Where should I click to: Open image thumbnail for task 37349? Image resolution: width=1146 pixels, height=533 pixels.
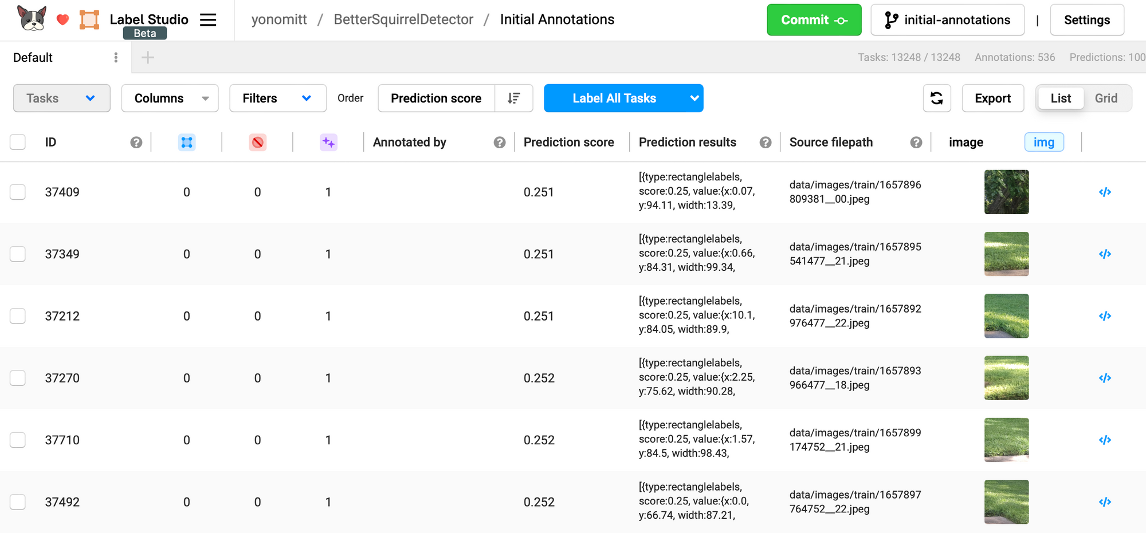pyautogui.click(x=1006, y=254)
